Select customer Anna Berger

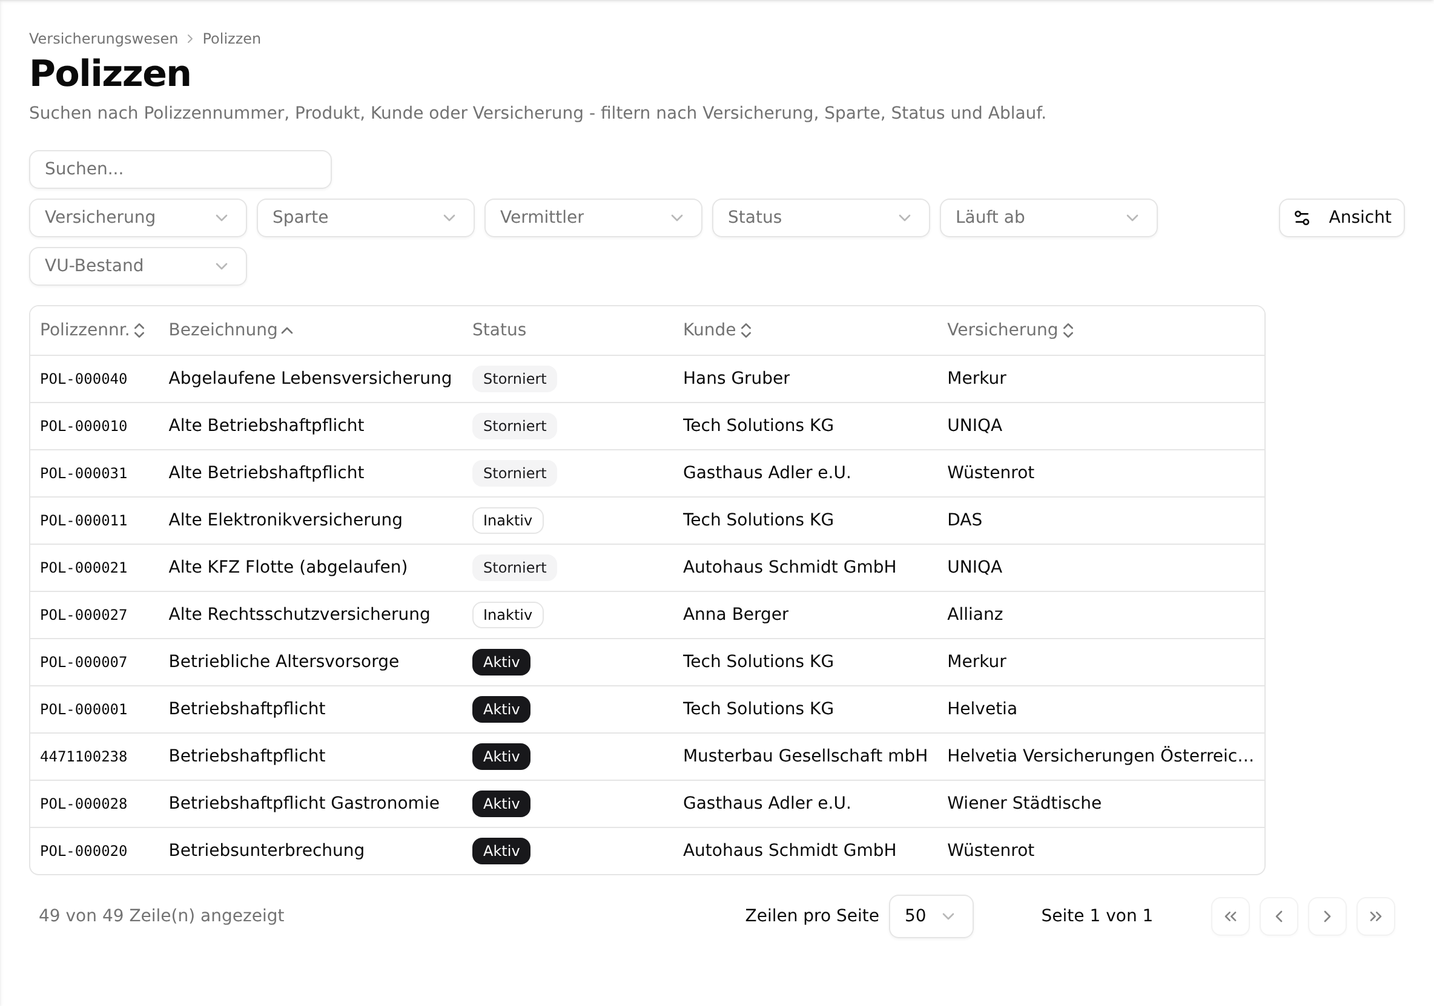pos(735,614)
